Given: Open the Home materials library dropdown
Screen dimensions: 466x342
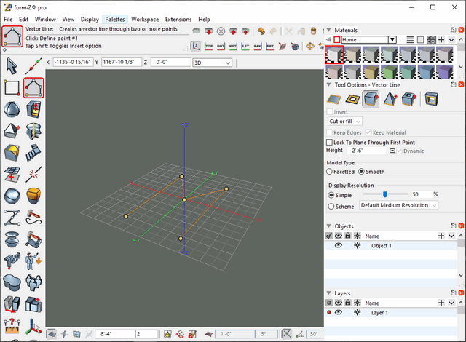Looking at the screenshot, I should (392, 39).
